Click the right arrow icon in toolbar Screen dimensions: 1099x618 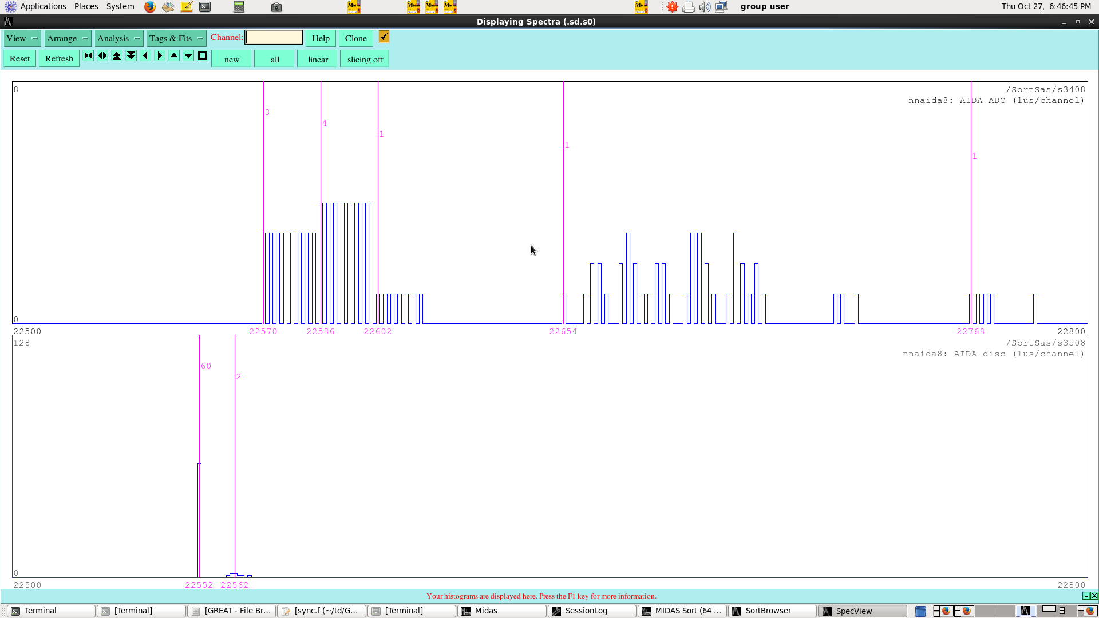(x=160, y=56)
